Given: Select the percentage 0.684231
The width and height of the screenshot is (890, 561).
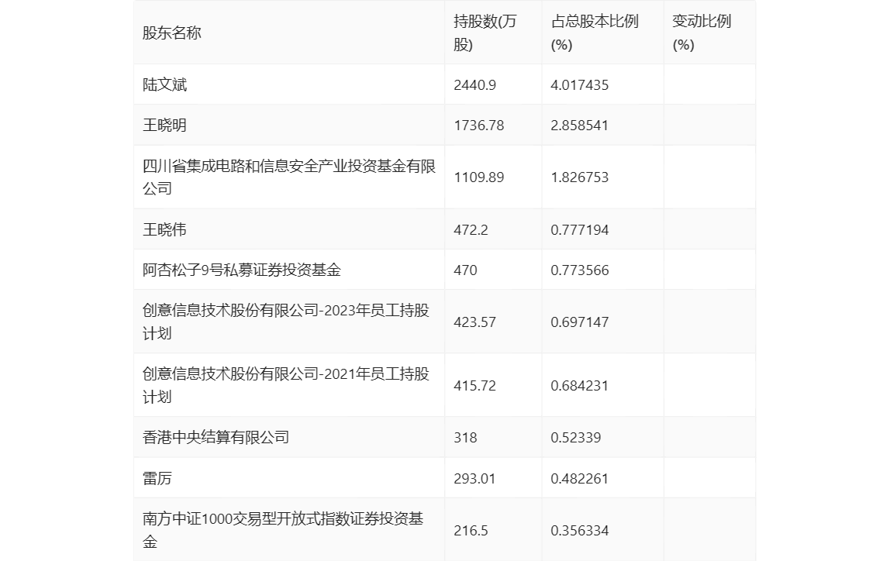Looking at the screenshot, I should click(x=579, y=386).
